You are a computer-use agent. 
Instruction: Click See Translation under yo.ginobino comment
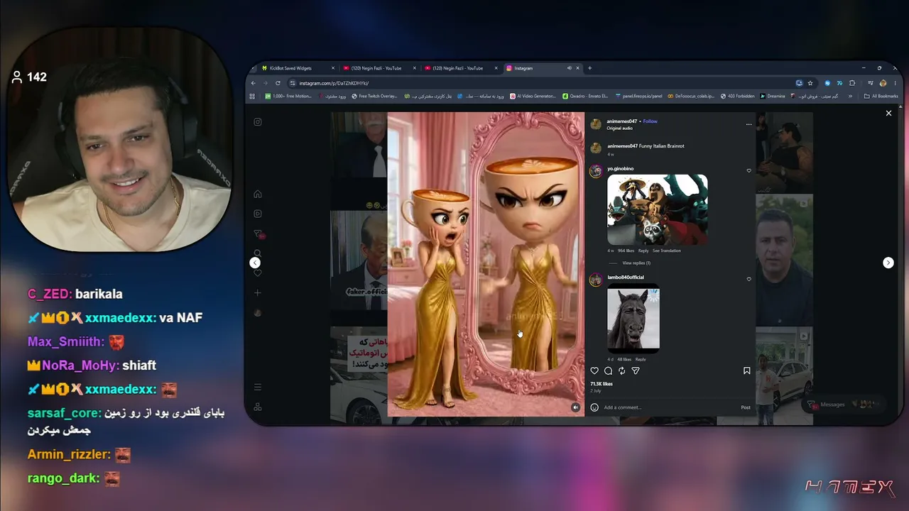pos(666,251)
